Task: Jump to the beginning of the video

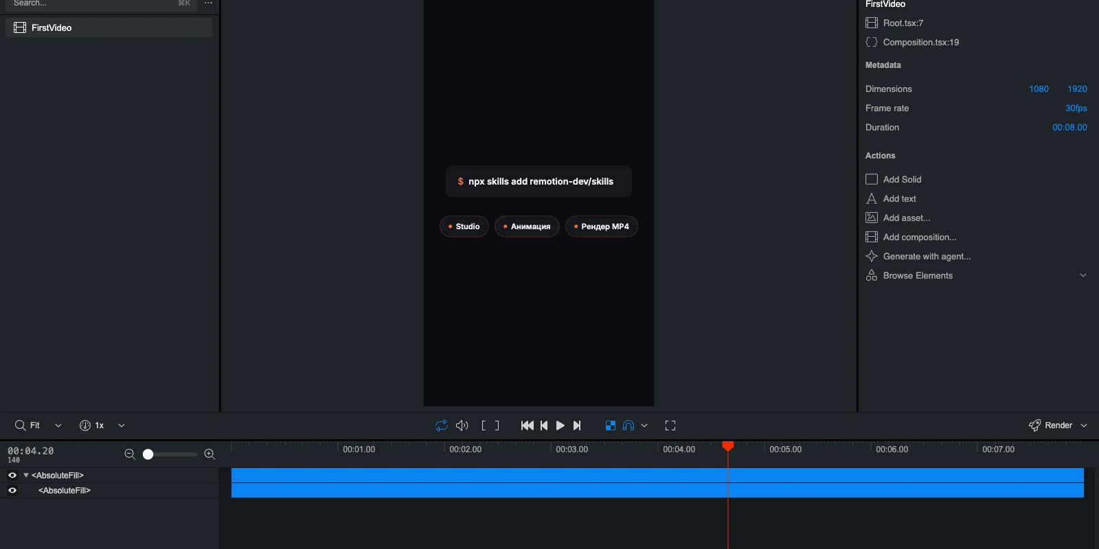Action: (x=528, y=425)
